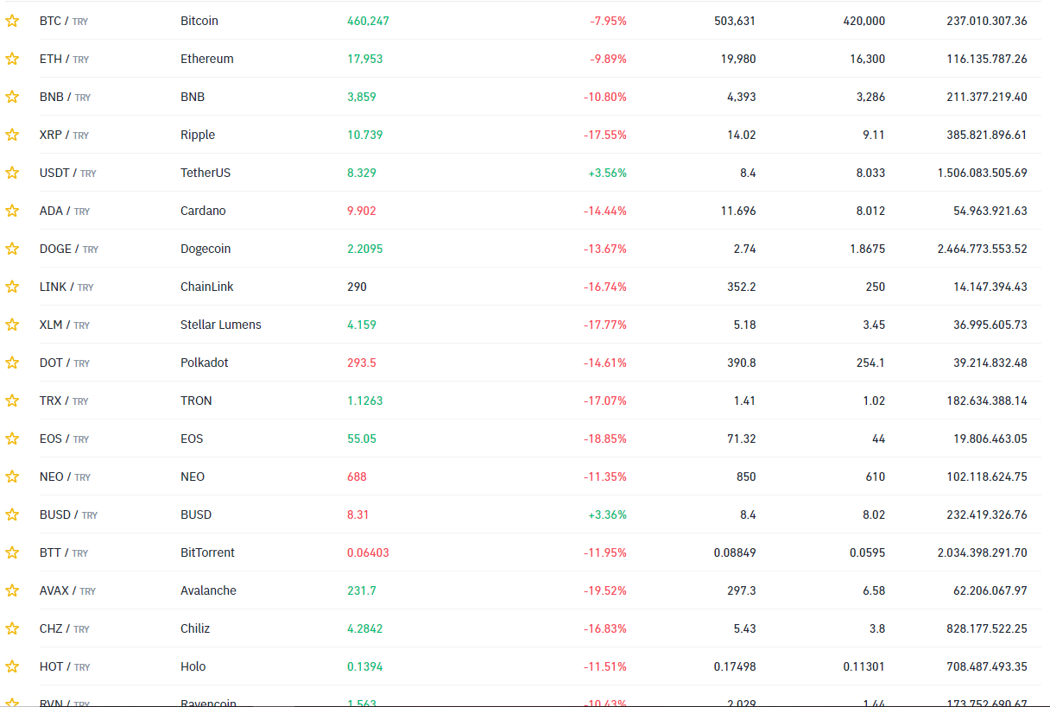Toggle favorite star for BNB / TRY
Viewport: 1050px width, 707px height.
[x=12, y=97]
